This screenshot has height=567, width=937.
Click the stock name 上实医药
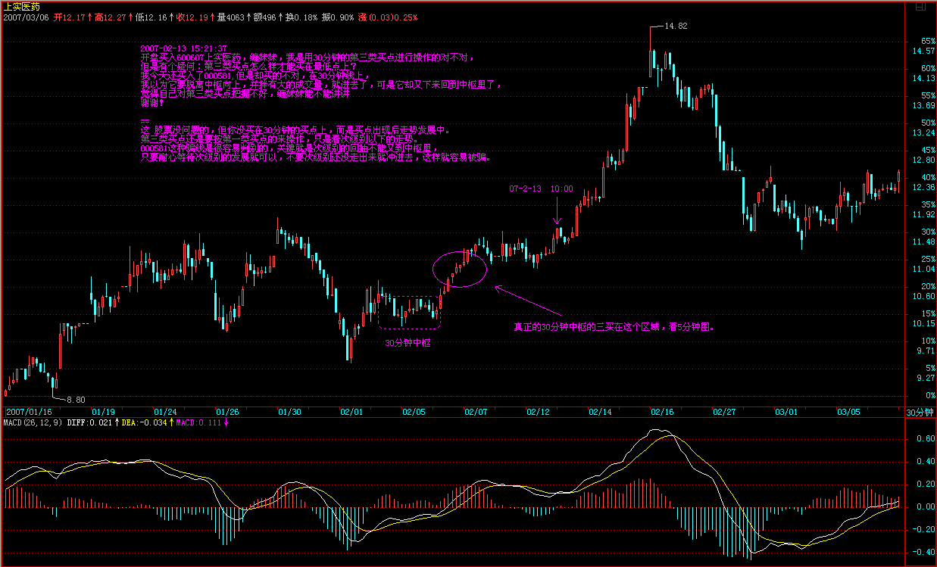[20, 5]
